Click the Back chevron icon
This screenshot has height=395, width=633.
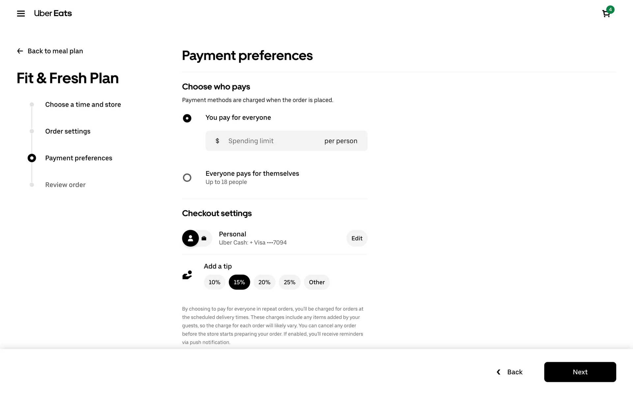(x=498, y=372)
